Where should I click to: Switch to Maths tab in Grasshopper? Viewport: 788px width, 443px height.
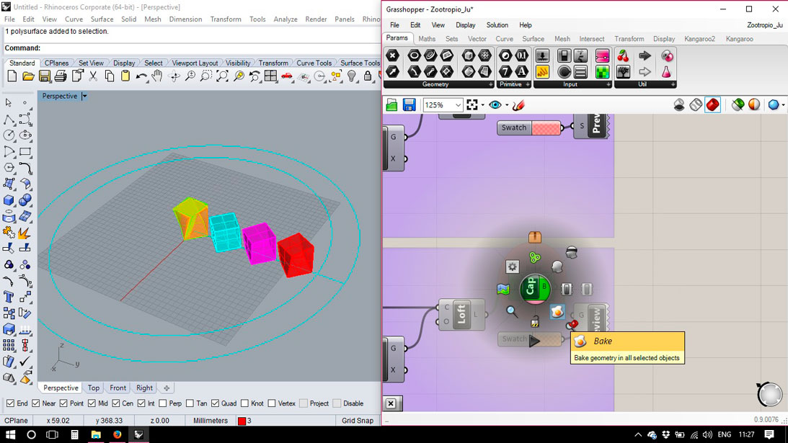tap(427, 39)
